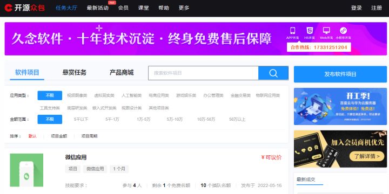Click the 微信应用 project thumbnail image

(x=26, y=170)
